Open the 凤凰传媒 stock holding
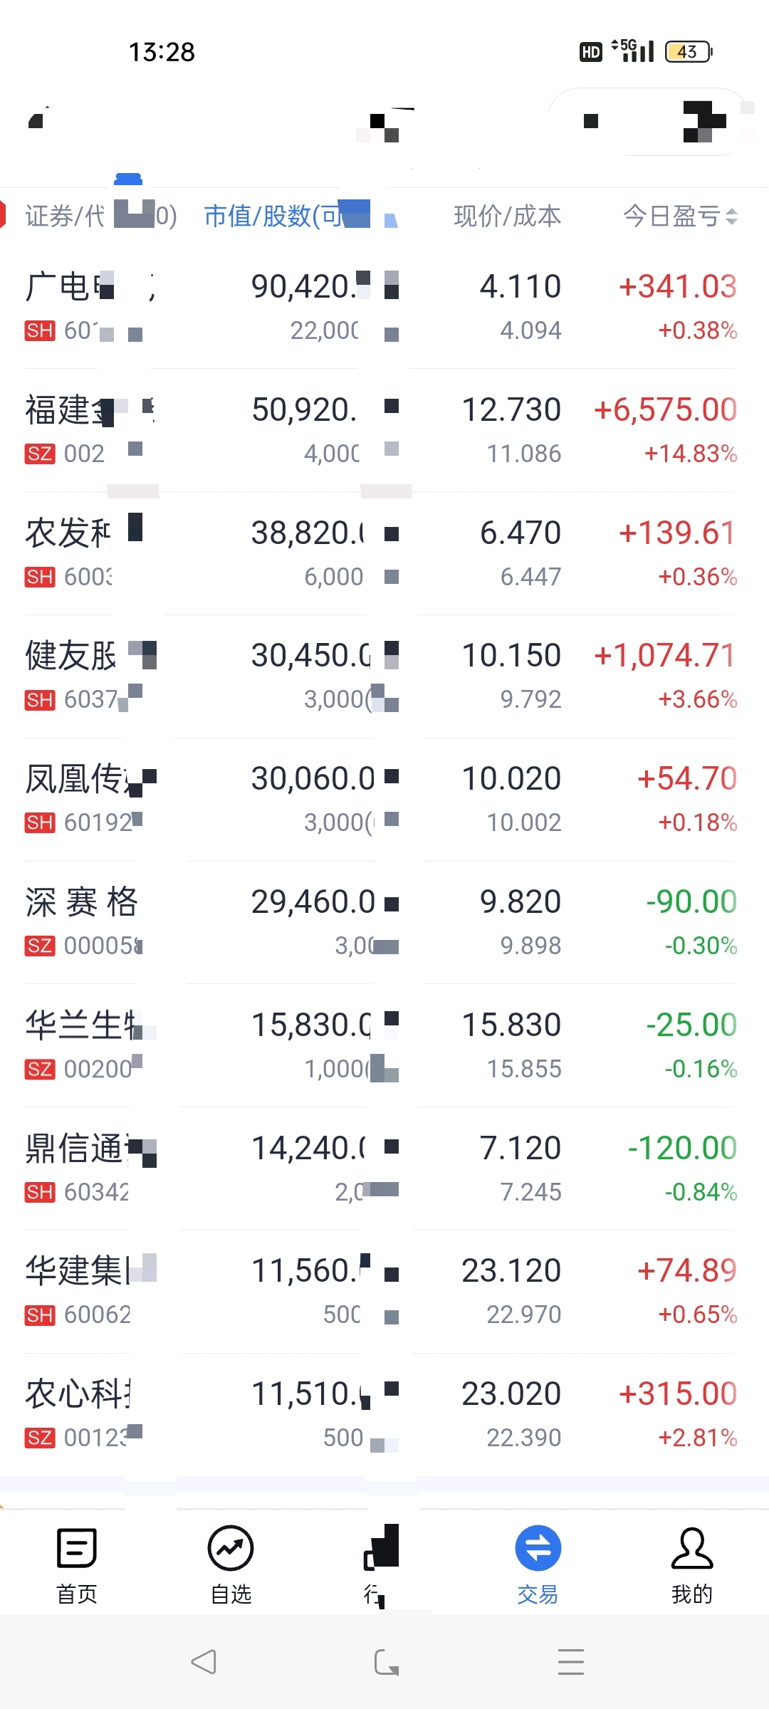The image size is (769, 1709). click(x=384, y=799)
